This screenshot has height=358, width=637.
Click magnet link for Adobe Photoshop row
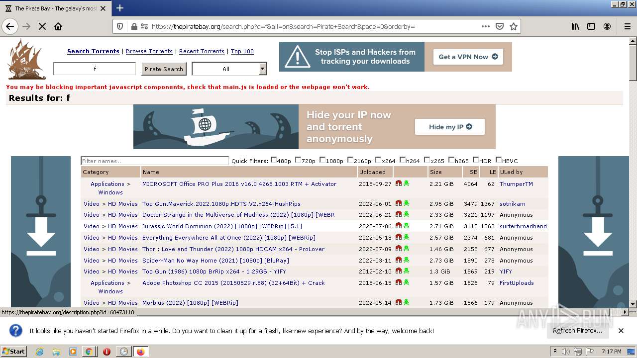pos(399,282)
